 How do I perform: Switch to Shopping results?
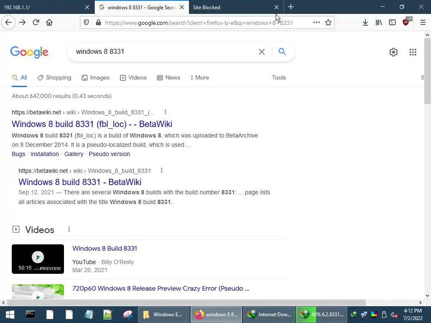54,78
